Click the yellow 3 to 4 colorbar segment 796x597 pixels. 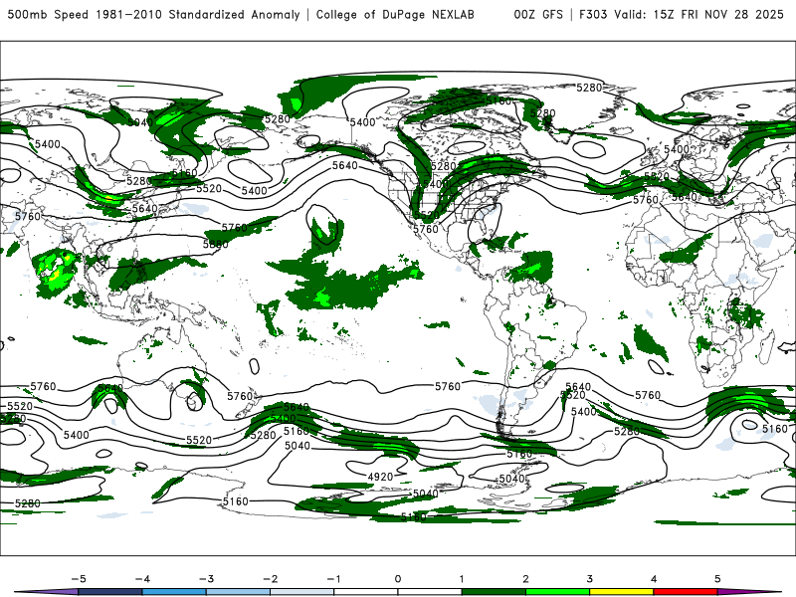(x=621, y=592)
